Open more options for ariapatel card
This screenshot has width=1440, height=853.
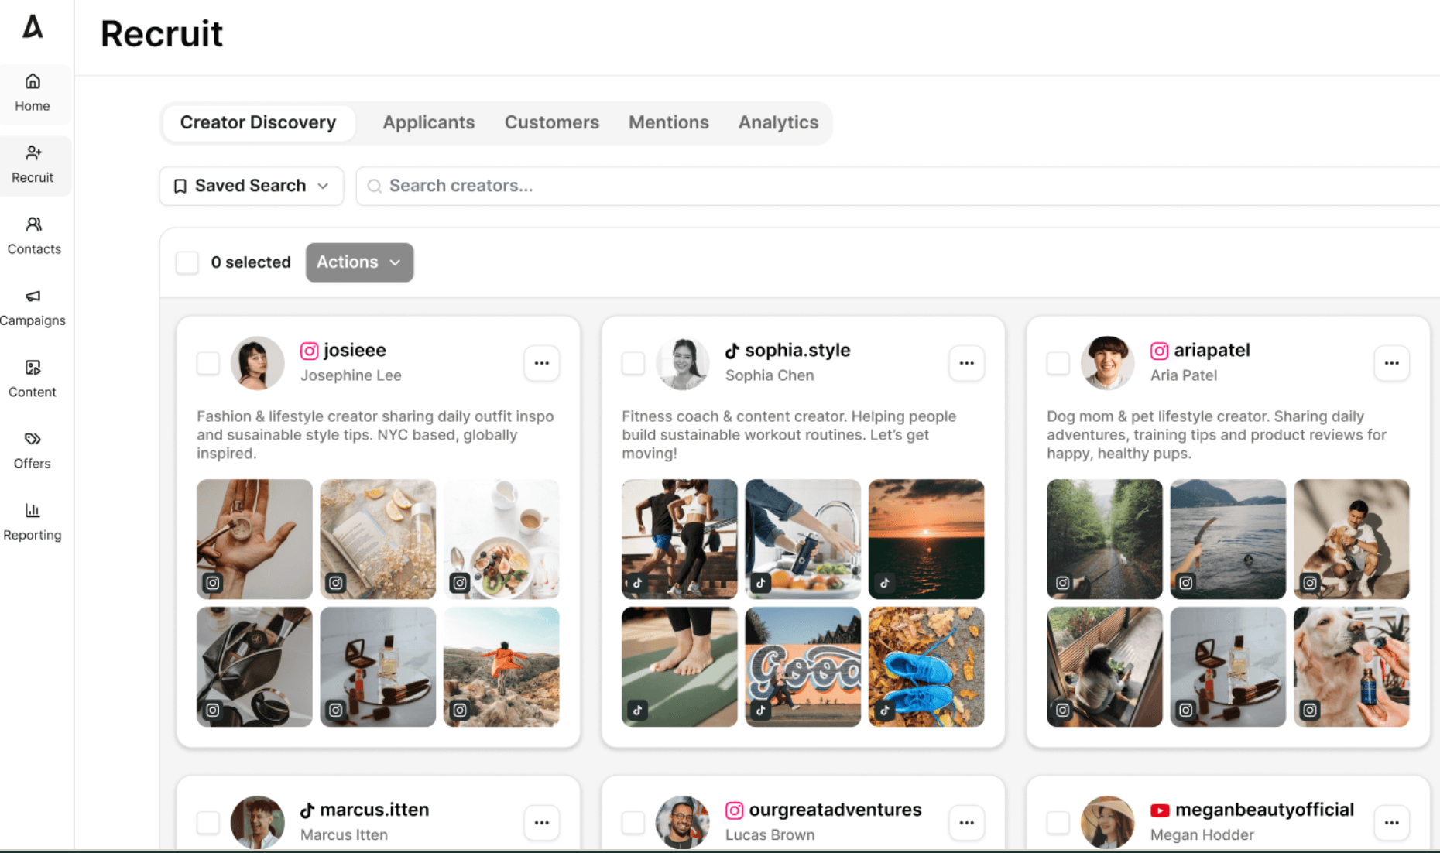coord(1392,363)
